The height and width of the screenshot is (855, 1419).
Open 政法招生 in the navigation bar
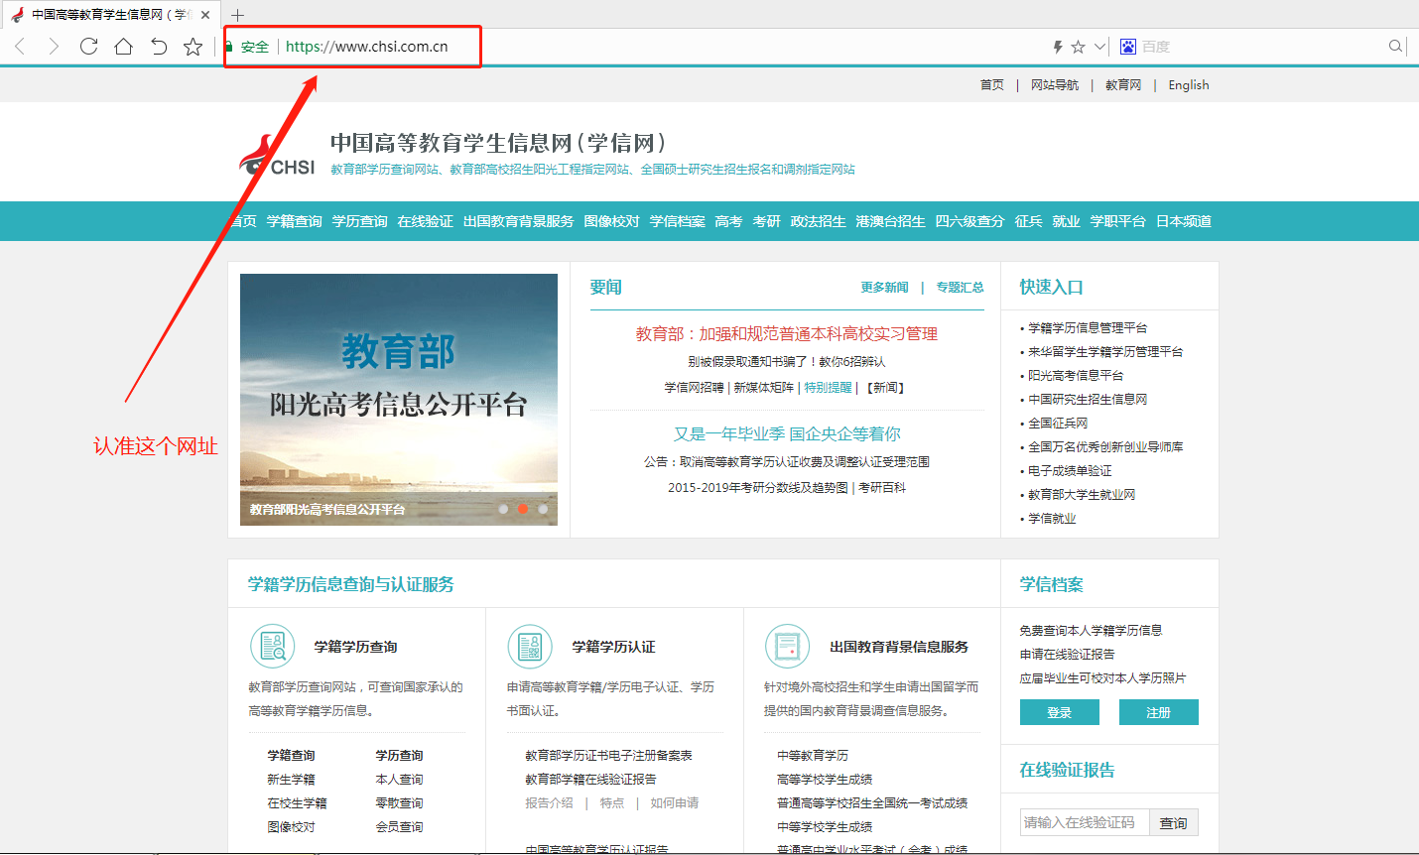[819, 221]
